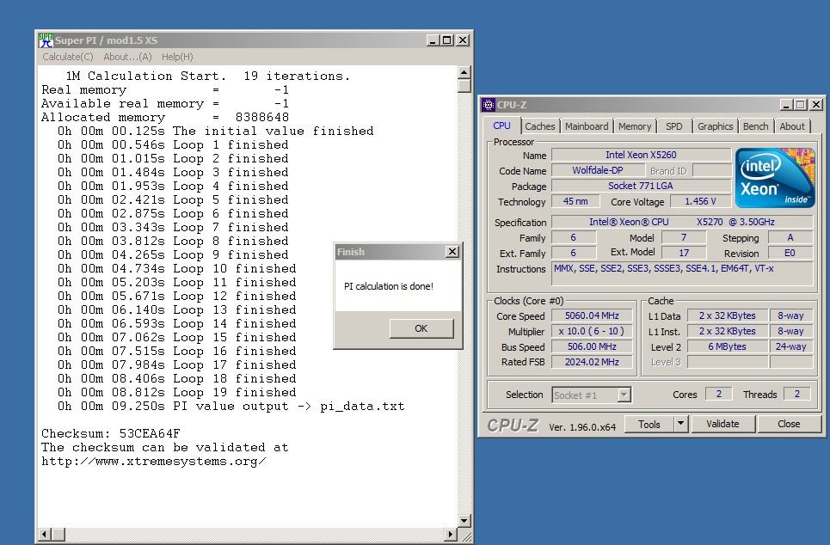830x545 pixels.
Task: Click the Super PI vertical scrollbar thumb
Action: 464,86
